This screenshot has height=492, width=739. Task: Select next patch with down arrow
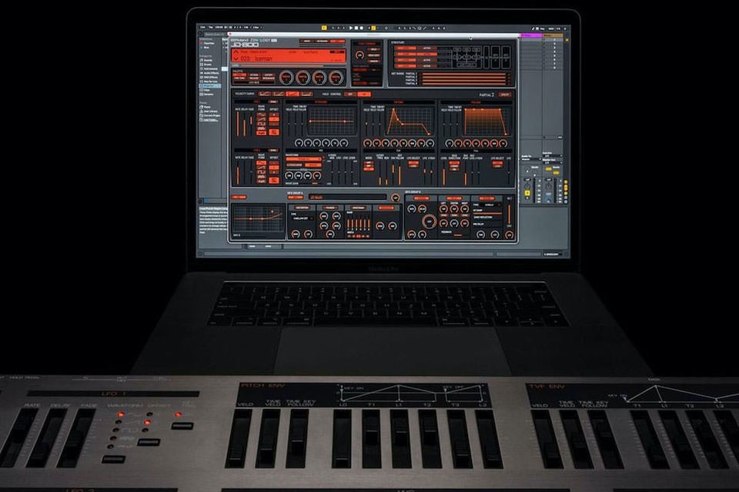(x=236, y=58)
